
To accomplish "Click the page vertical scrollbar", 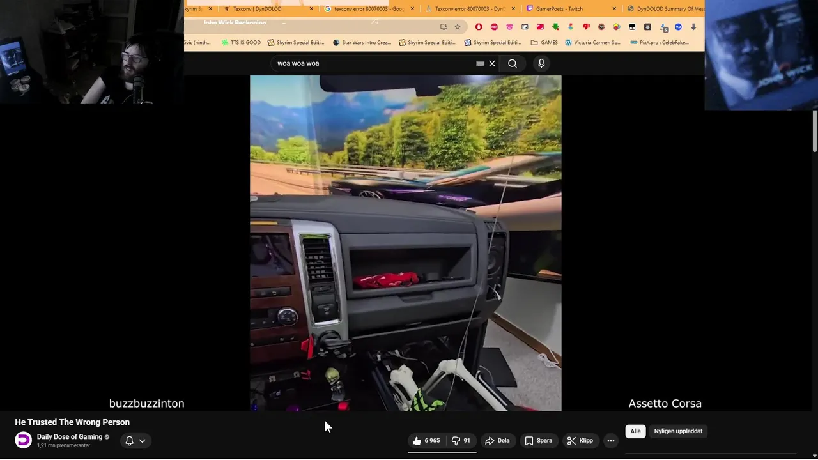I will 815,132.
